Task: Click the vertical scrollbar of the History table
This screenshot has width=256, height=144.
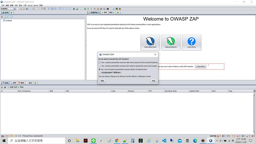Action: (254, 114)
